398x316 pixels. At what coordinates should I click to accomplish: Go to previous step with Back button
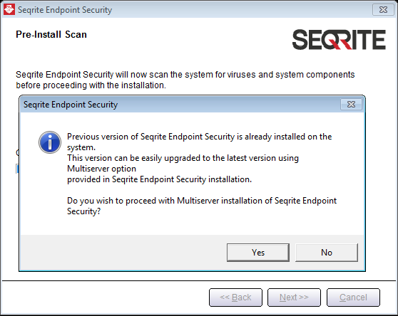[235, 297]
